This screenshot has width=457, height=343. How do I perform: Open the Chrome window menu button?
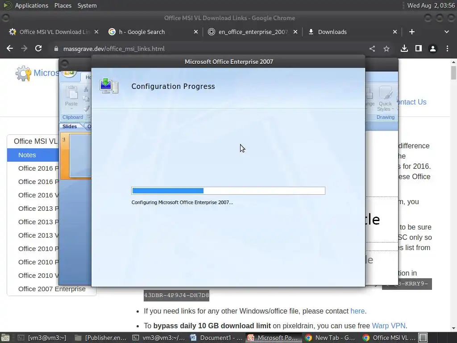coord(5,18)
